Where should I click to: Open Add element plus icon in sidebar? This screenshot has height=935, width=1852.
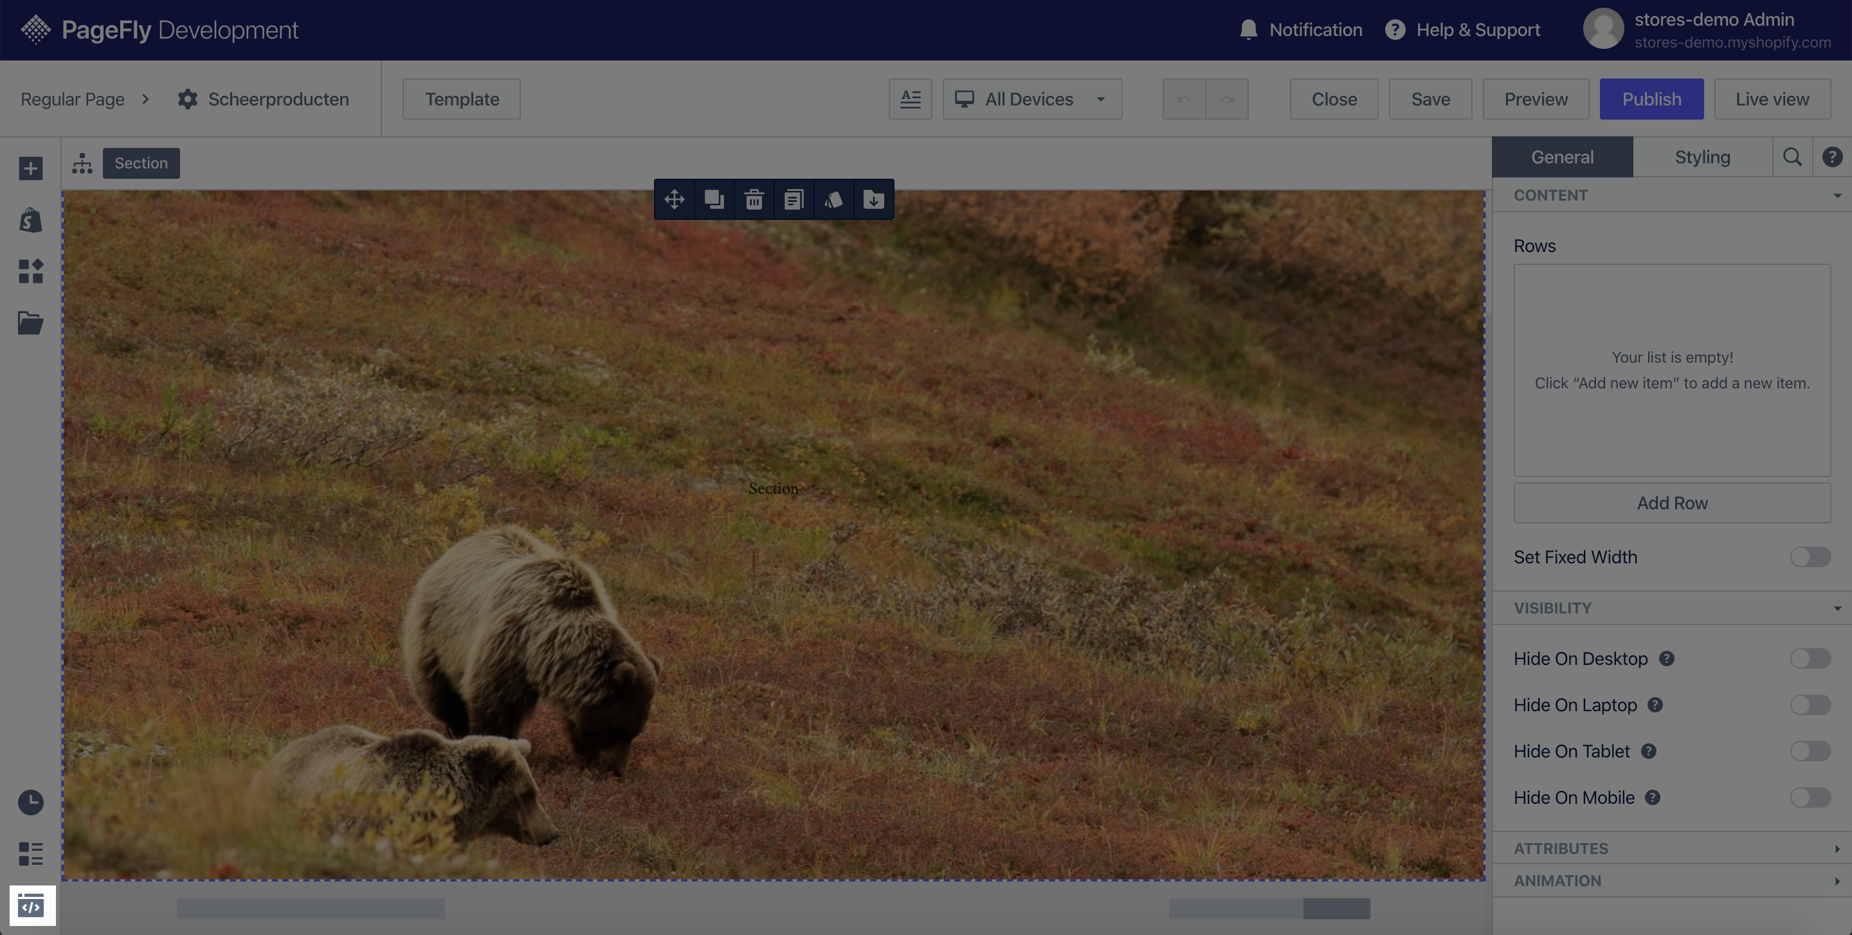click(x=30, y=169)
